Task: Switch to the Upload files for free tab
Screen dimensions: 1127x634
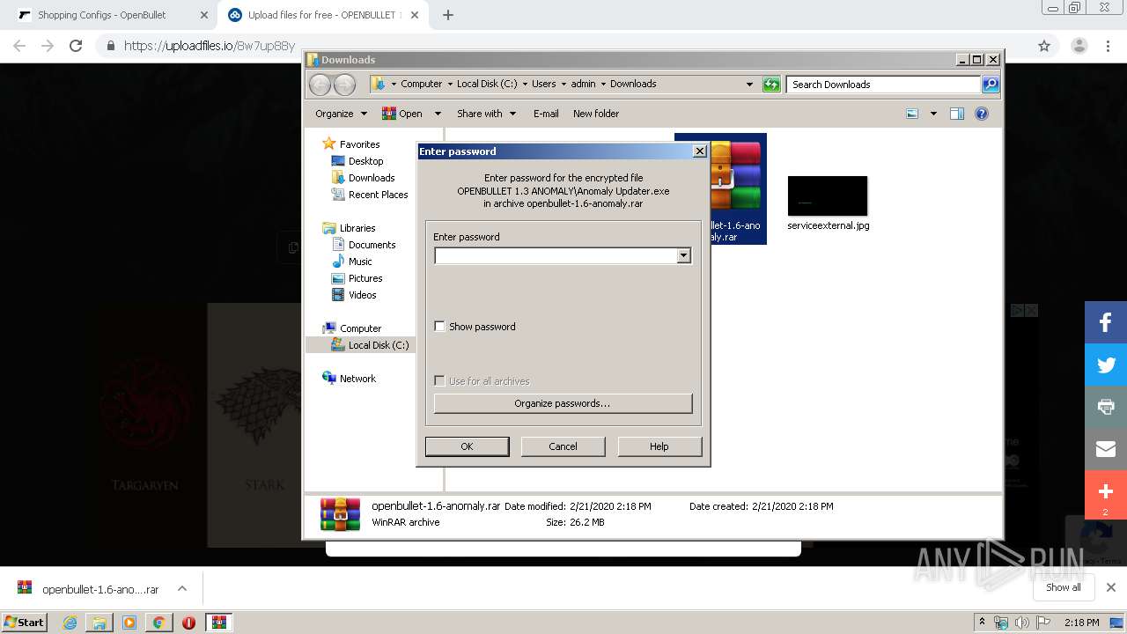Action: pos(321,15)
